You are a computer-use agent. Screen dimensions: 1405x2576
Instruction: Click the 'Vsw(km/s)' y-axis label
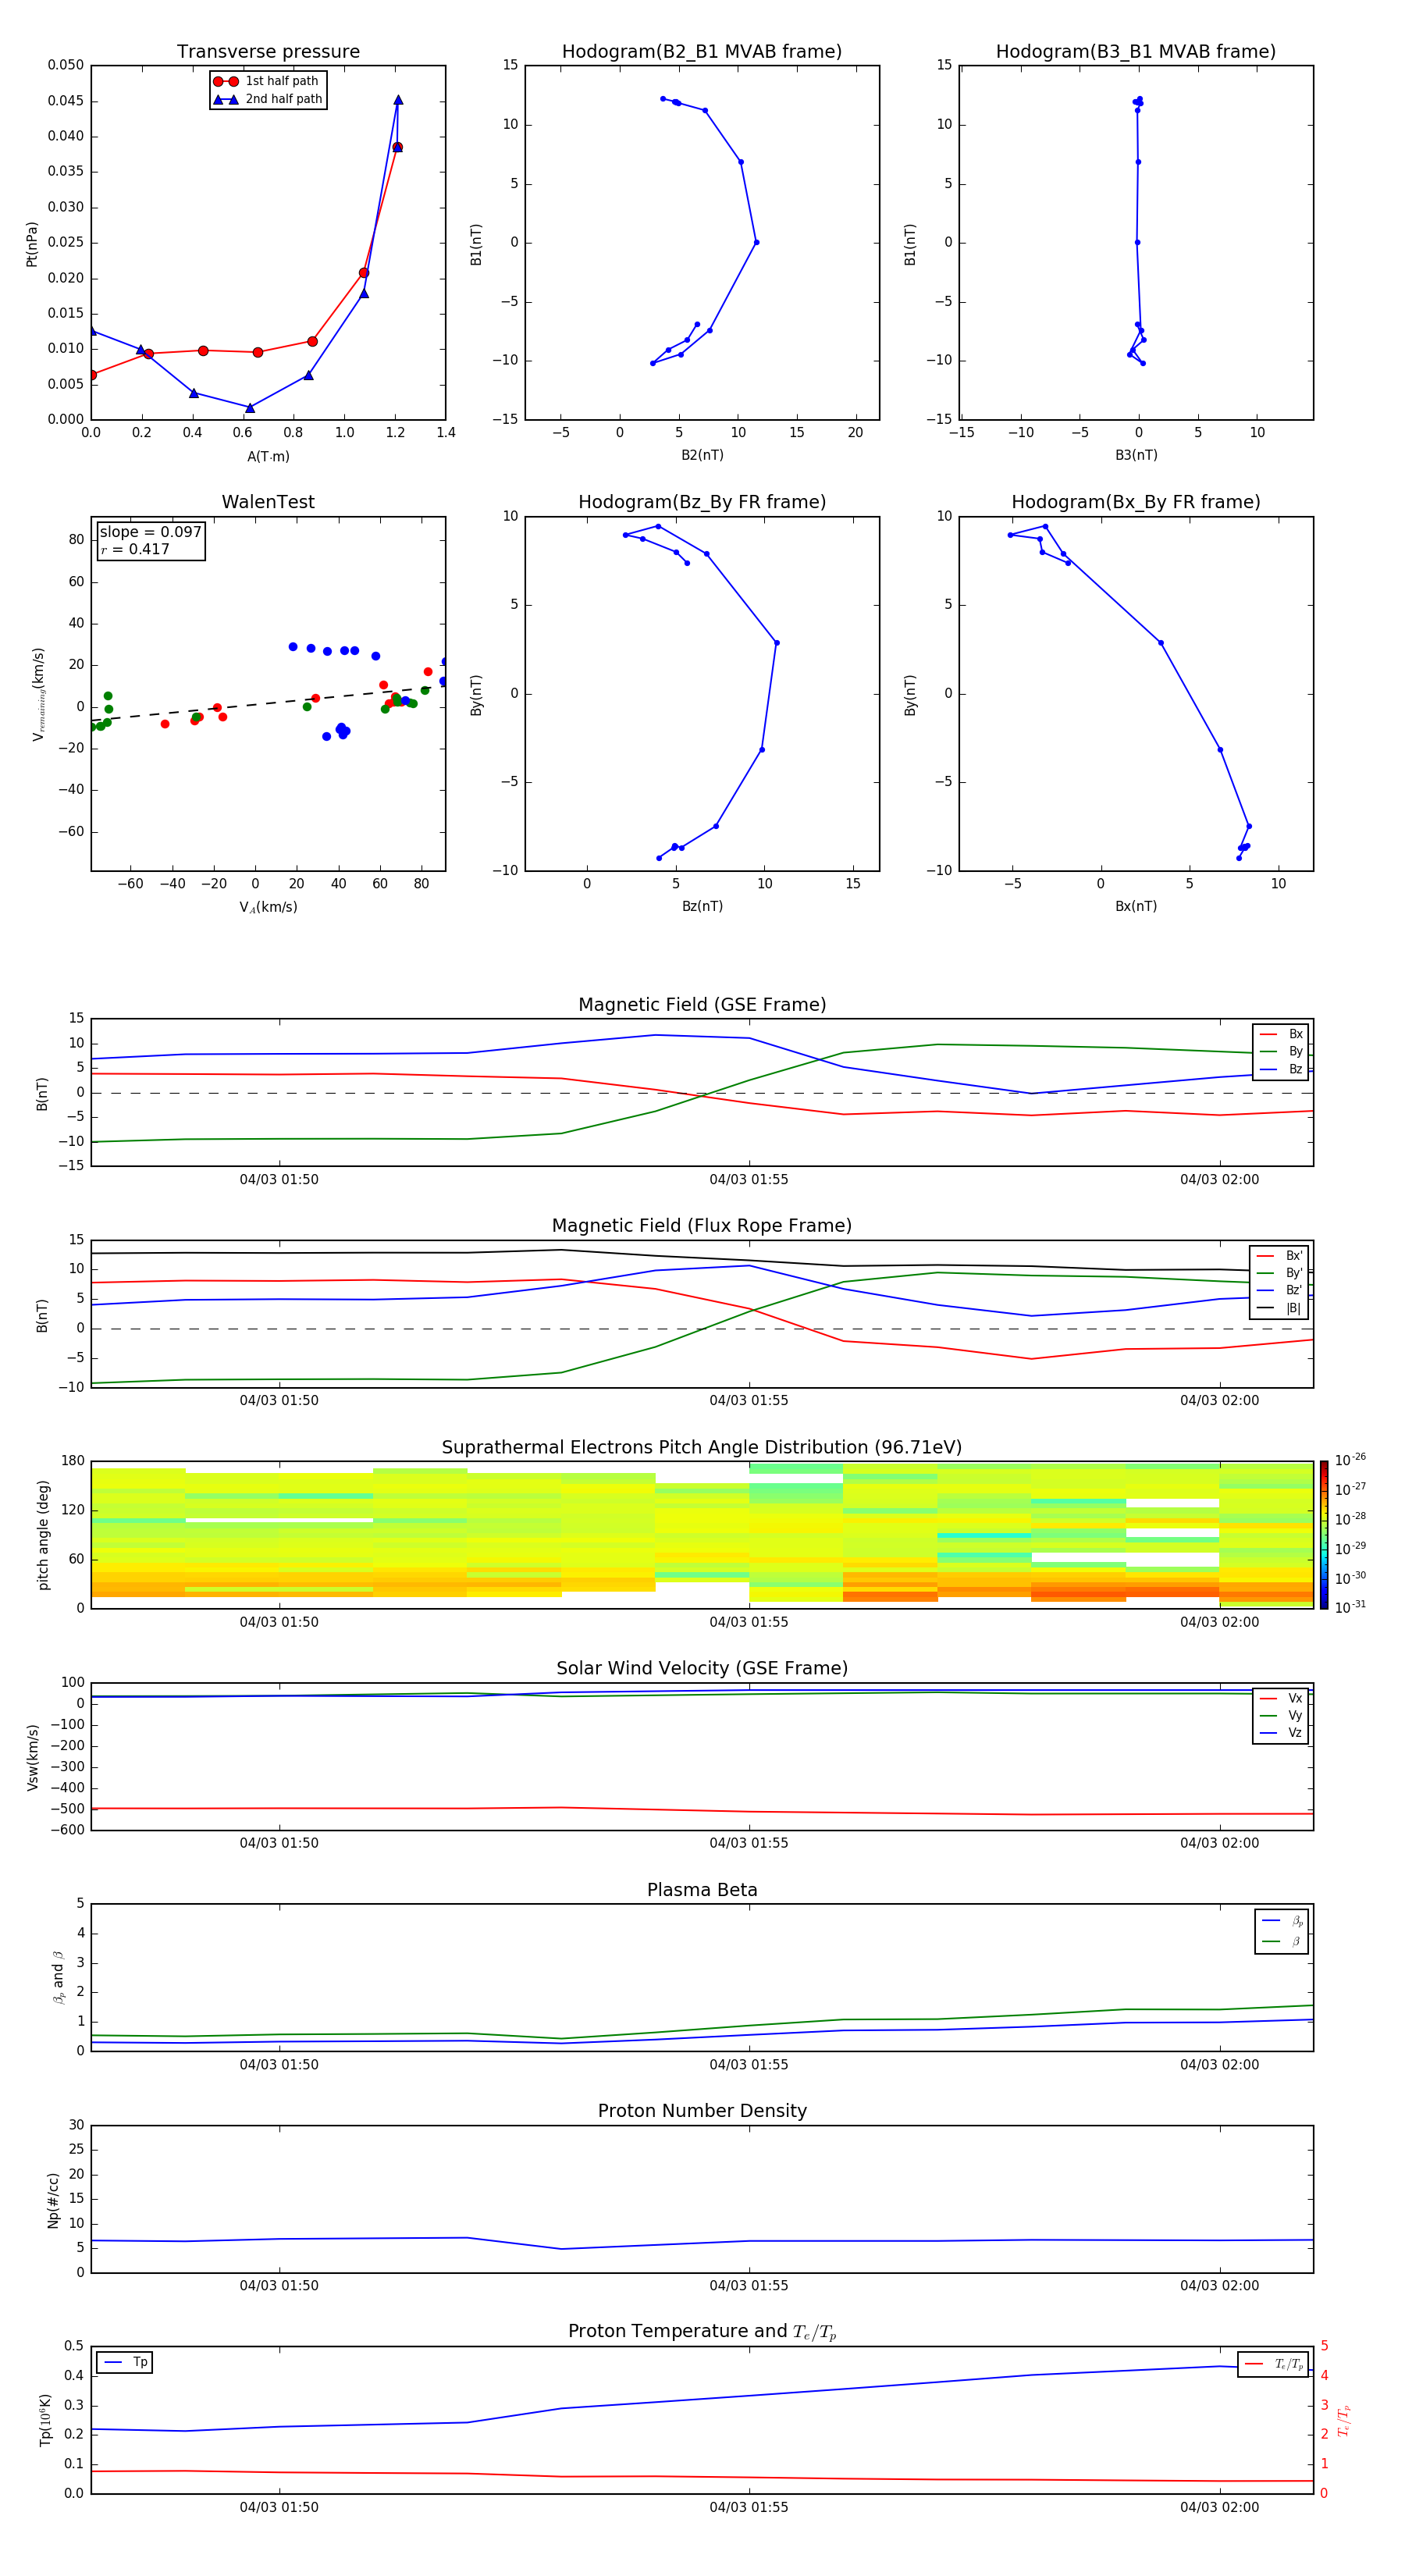(32, 1757)
